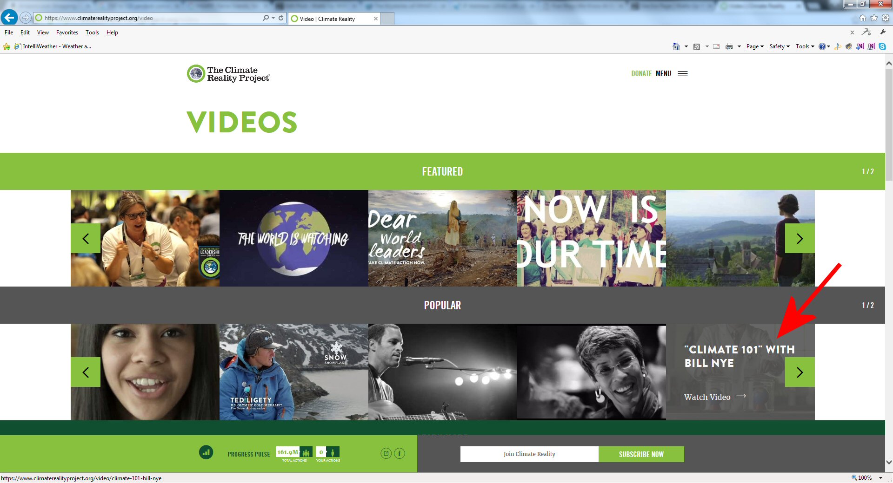Click the page scrollbar down arrow
Image resolution: width=893 pixels, height=483 pixels.
(x=889, y=463)
